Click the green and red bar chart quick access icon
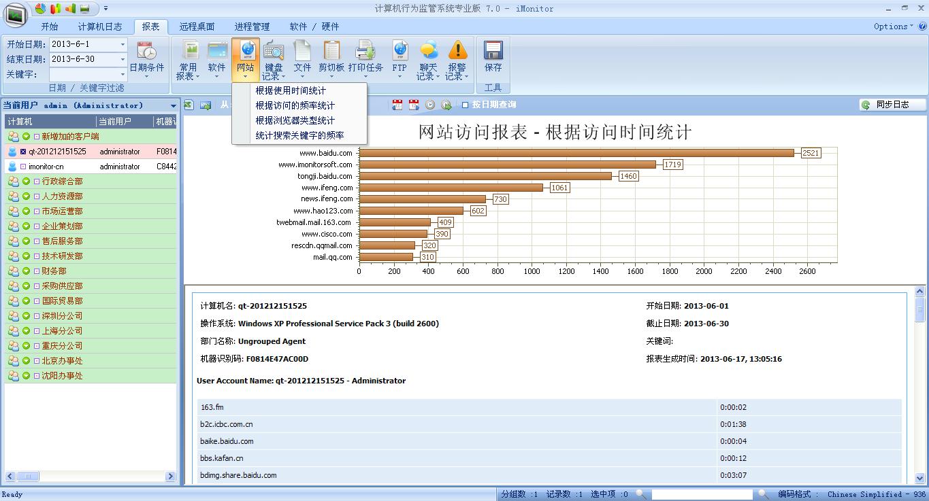This screenshot has height=501, width=929. (x=55, y=8)
